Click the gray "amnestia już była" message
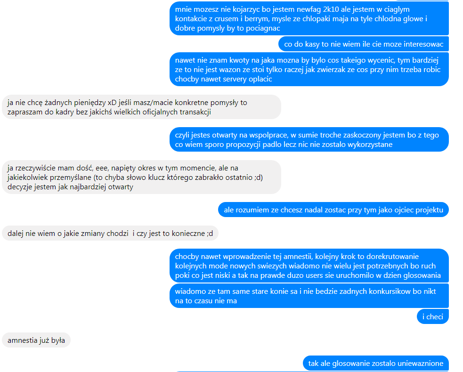Viewport: 463px width, 372px height. click(x=36, y=340)
